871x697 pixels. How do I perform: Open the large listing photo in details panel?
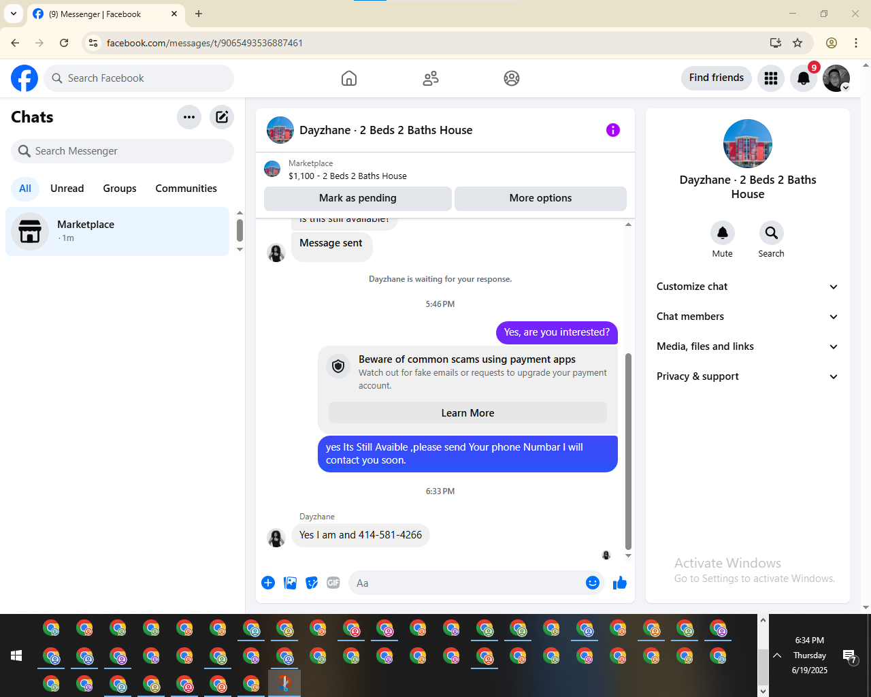[748, 144]
